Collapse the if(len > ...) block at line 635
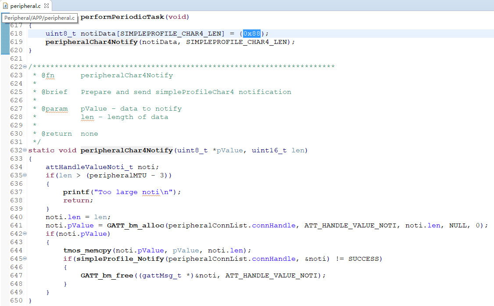Screen dimensions: 494x306 coord(25,175)
